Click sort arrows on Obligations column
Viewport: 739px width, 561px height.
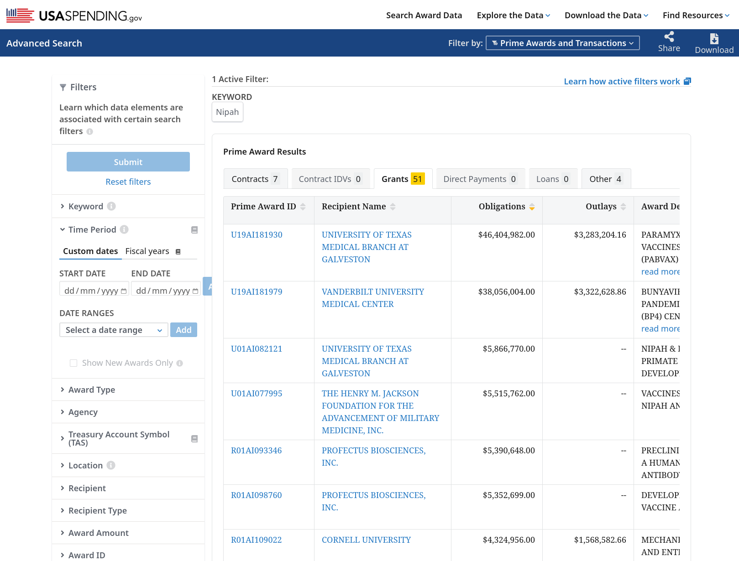coord(532,207)
